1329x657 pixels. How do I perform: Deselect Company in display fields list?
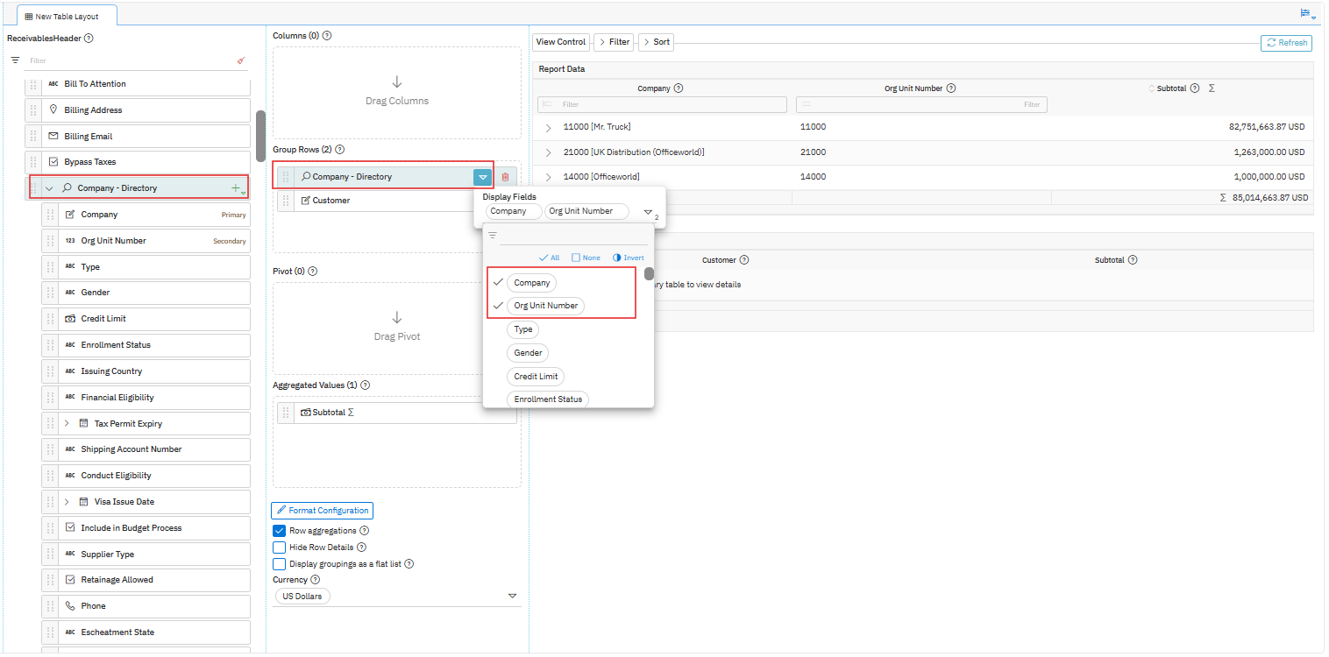[532, 283]
